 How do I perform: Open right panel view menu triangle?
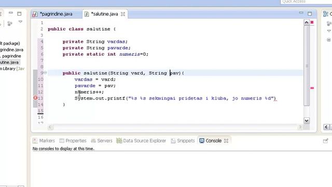coord(329,31)
